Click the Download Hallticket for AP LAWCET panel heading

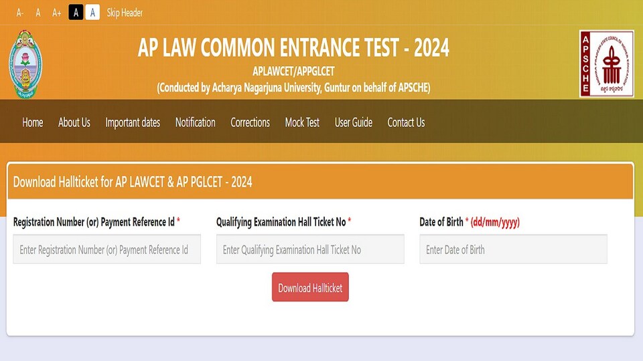point(133,182)
